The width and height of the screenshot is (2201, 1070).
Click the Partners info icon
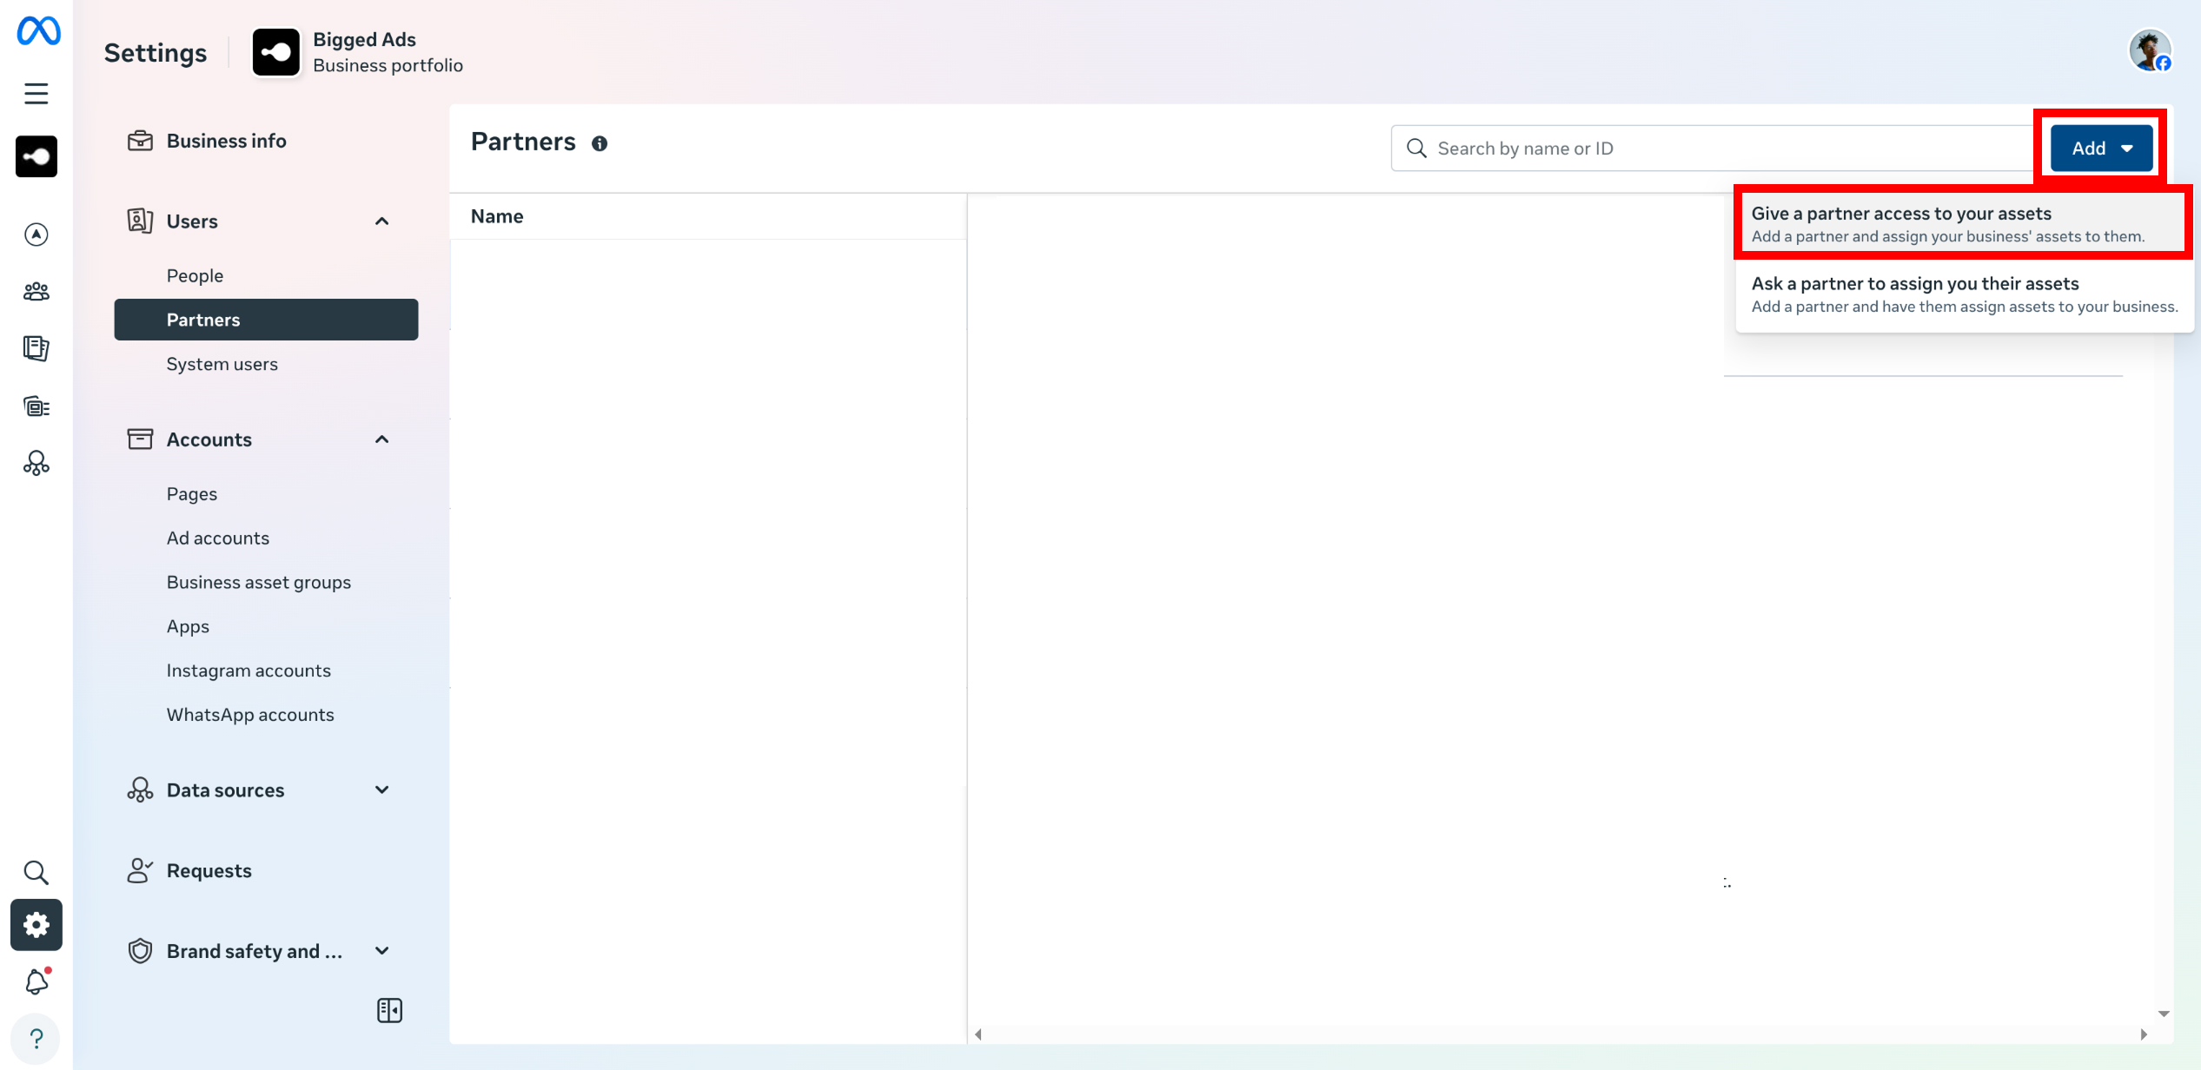click(x=600, y=144)
